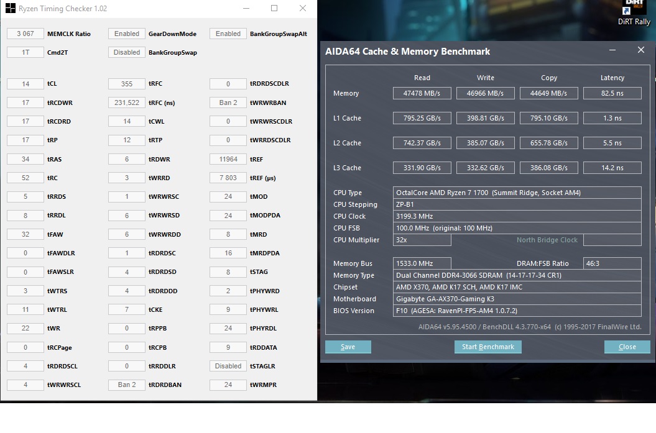Click the BankGroupSwap Disabled field
Screen dimensions: 656x433
127,52
